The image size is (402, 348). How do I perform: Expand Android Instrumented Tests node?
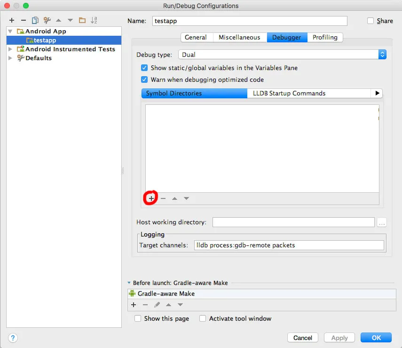10,49
